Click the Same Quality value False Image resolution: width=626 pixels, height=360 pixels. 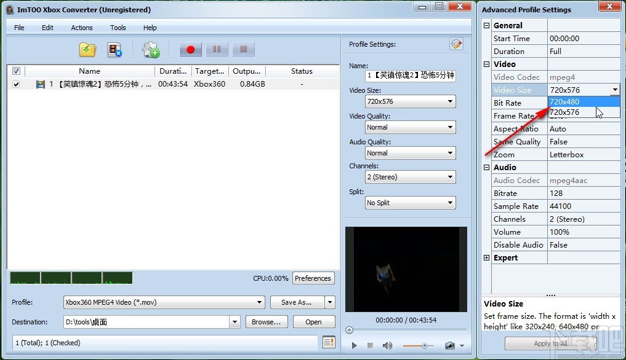[x=584, y=142]
